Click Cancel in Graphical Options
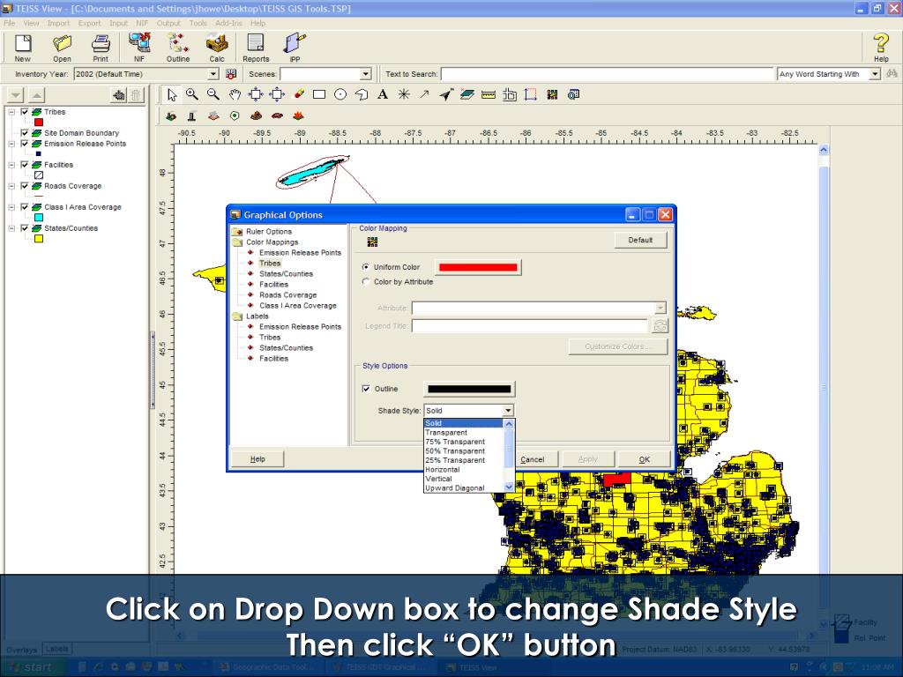This screenshot has width=903, height=677. coord(532,459)
